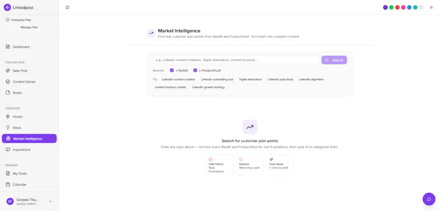Open the Hooks page
The image size is (441, 211).
coord(29,117)
